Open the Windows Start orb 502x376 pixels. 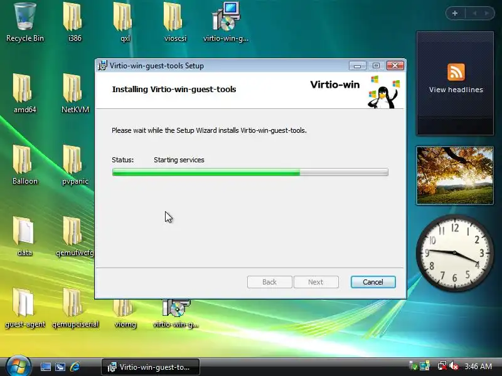[x=18, y=366]
